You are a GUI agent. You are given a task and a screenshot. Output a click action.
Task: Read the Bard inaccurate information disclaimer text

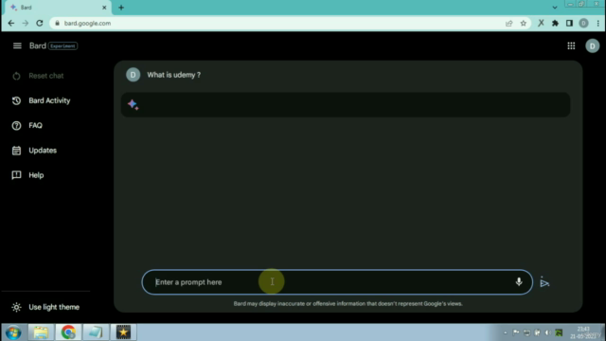tap(348, 303)
